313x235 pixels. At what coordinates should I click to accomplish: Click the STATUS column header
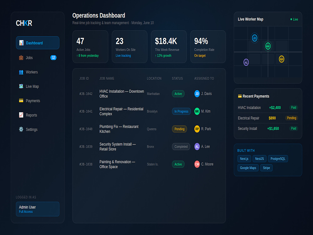(177, 78)
